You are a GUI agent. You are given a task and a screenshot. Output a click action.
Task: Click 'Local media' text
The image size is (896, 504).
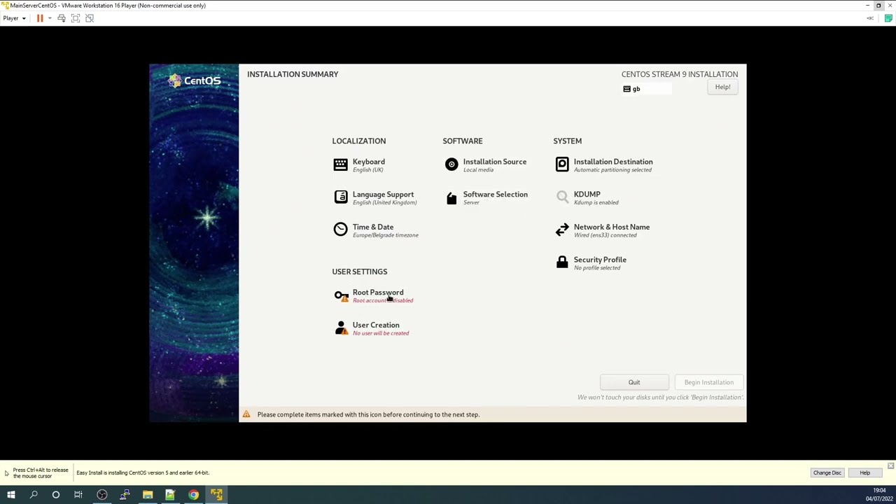tap(478, 170)
